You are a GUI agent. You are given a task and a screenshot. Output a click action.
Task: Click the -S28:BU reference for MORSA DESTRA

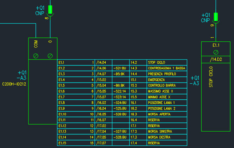click(120, 137)
